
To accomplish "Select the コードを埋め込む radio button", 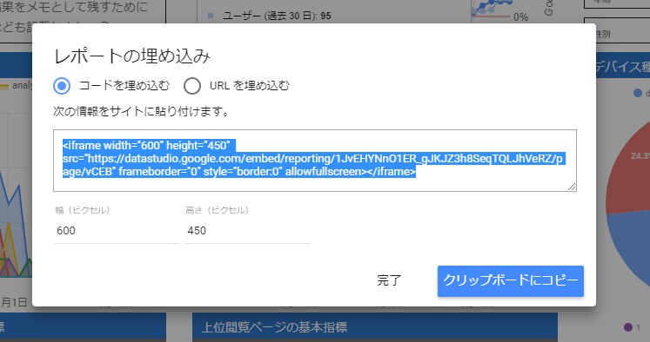I will [x=62, y=86].
